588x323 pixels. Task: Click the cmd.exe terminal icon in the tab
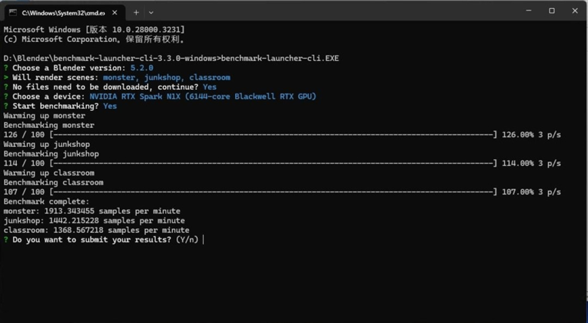coord(13,13)
